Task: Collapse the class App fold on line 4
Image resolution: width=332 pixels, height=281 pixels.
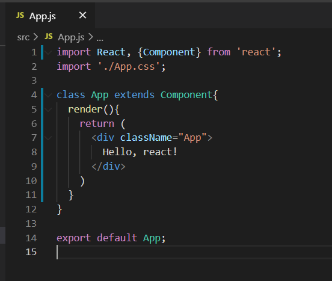Action: click(x=49, y=95)
